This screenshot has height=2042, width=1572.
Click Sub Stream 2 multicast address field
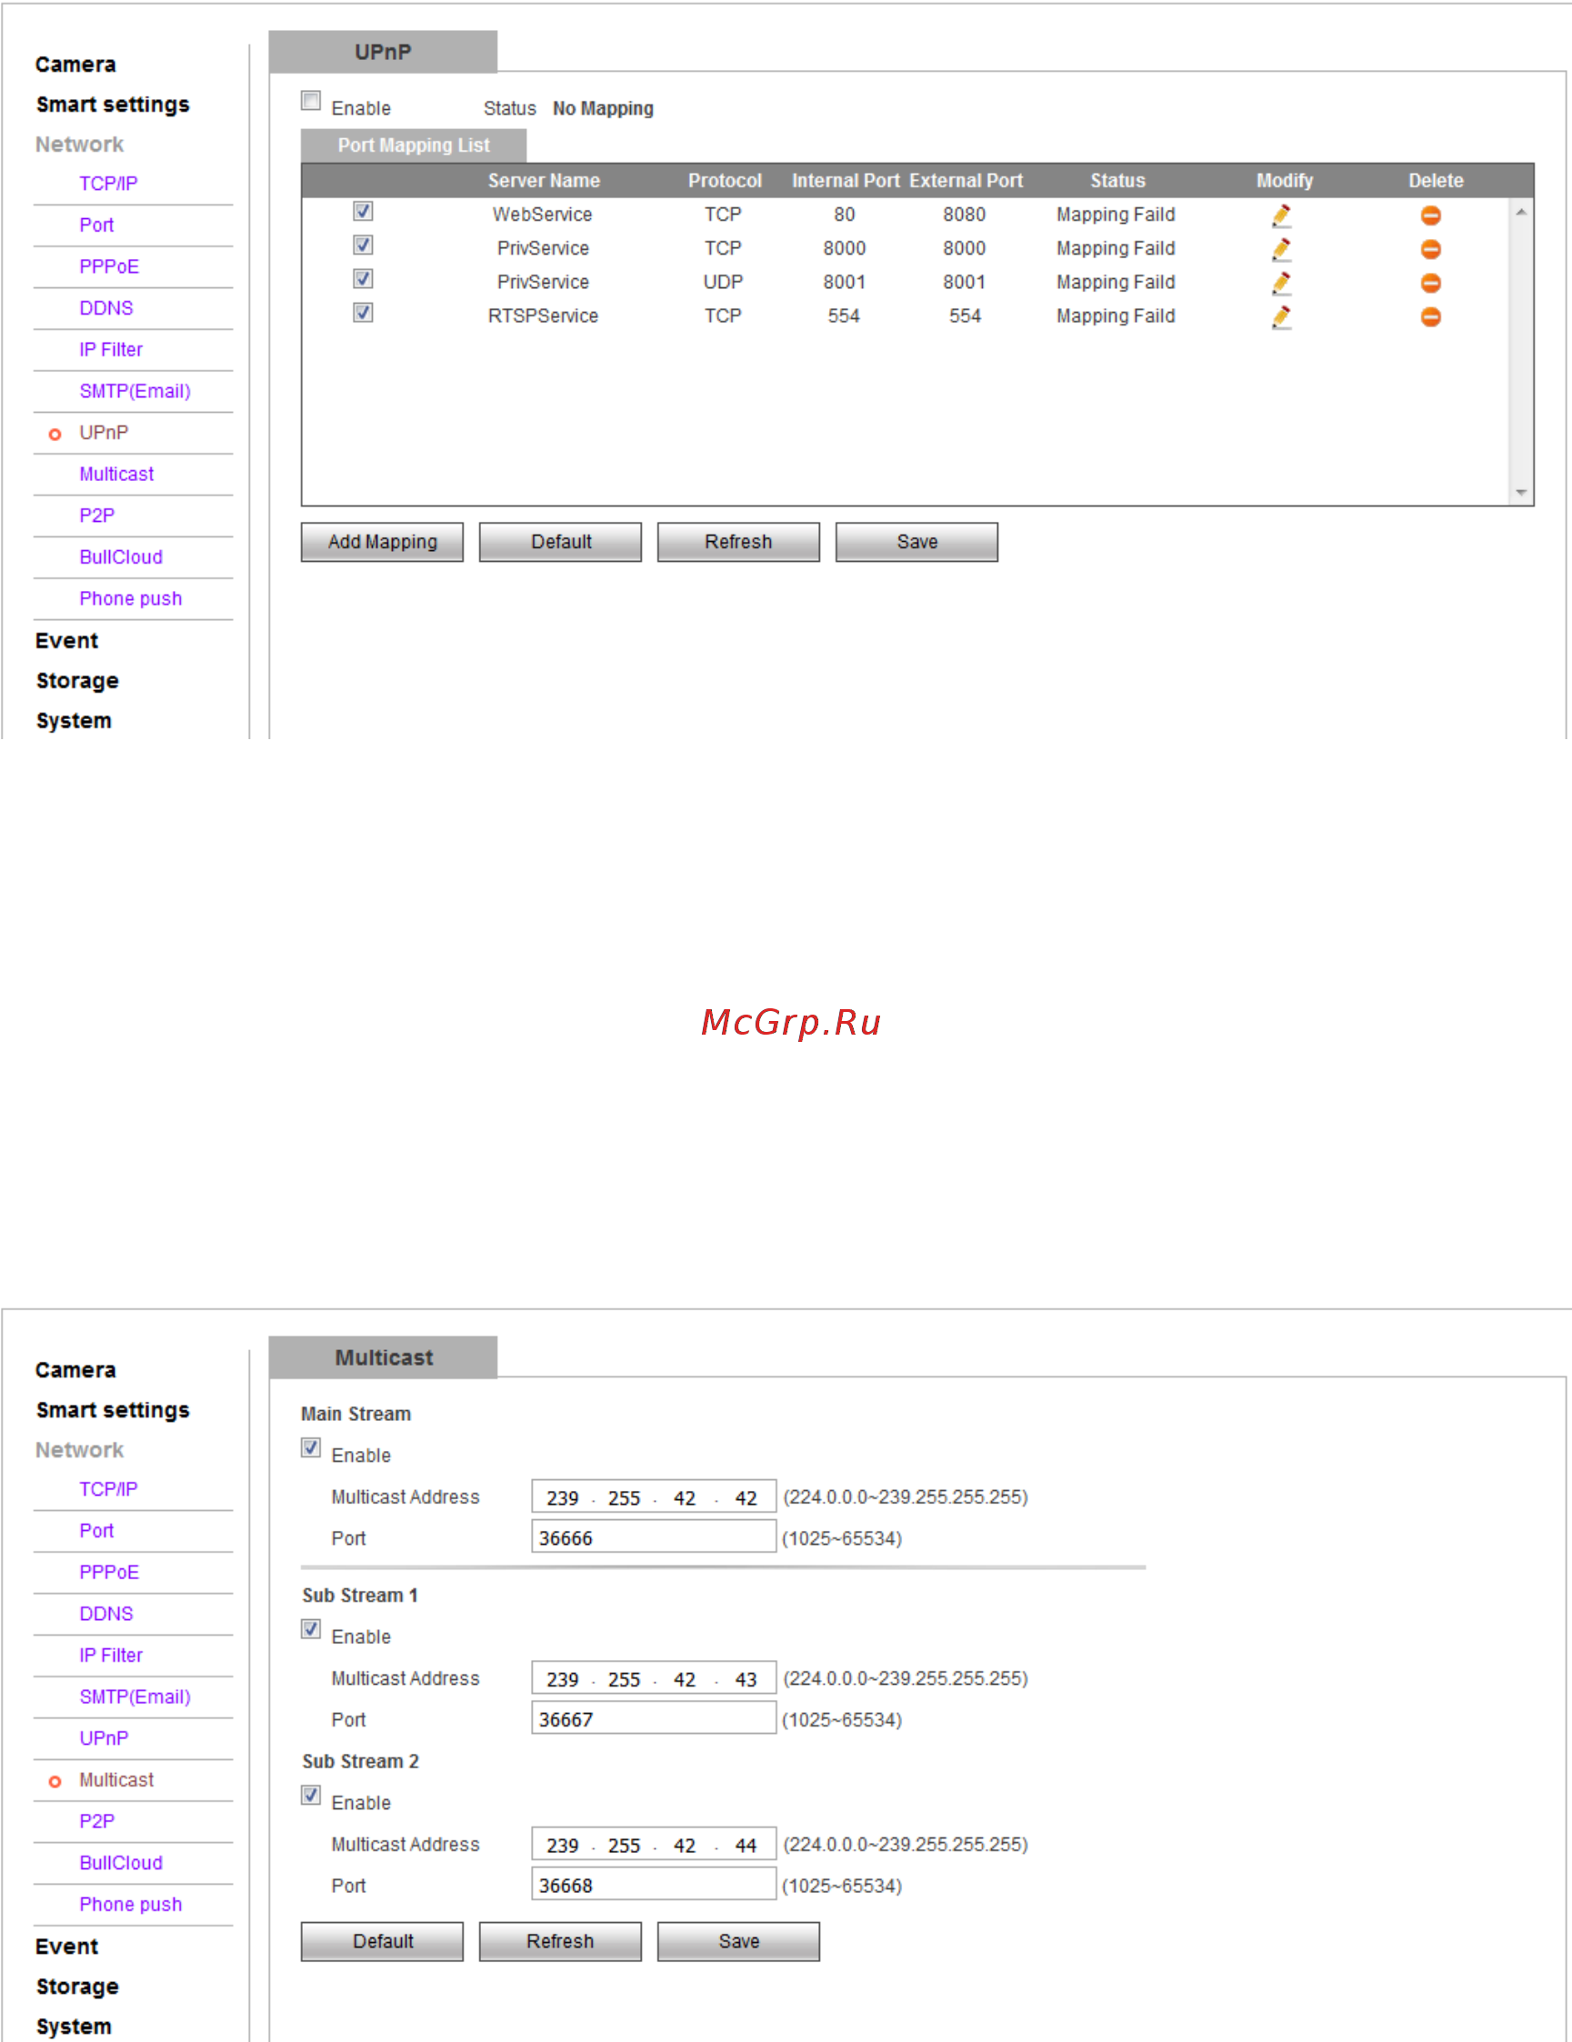coord(654,1845)
